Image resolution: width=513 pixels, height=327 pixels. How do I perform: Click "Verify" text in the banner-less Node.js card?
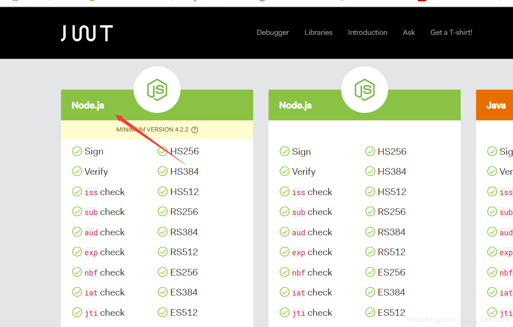point(304,171)
